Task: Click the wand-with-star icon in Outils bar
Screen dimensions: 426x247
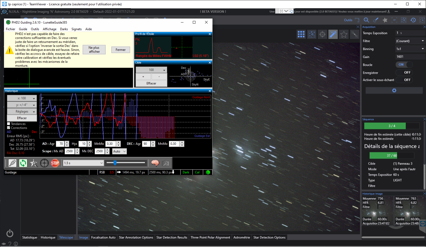Action: [376, 20]
